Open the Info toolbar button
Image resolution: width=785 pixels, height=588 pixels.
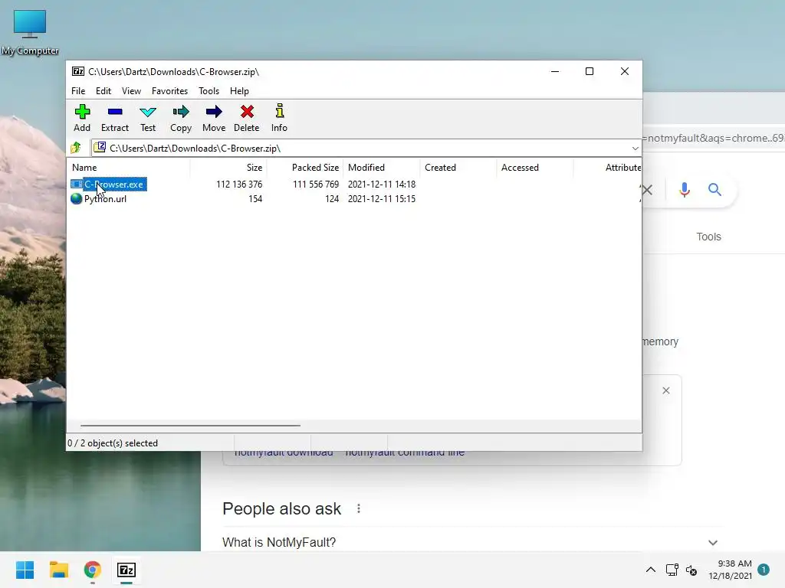(279, 118)
